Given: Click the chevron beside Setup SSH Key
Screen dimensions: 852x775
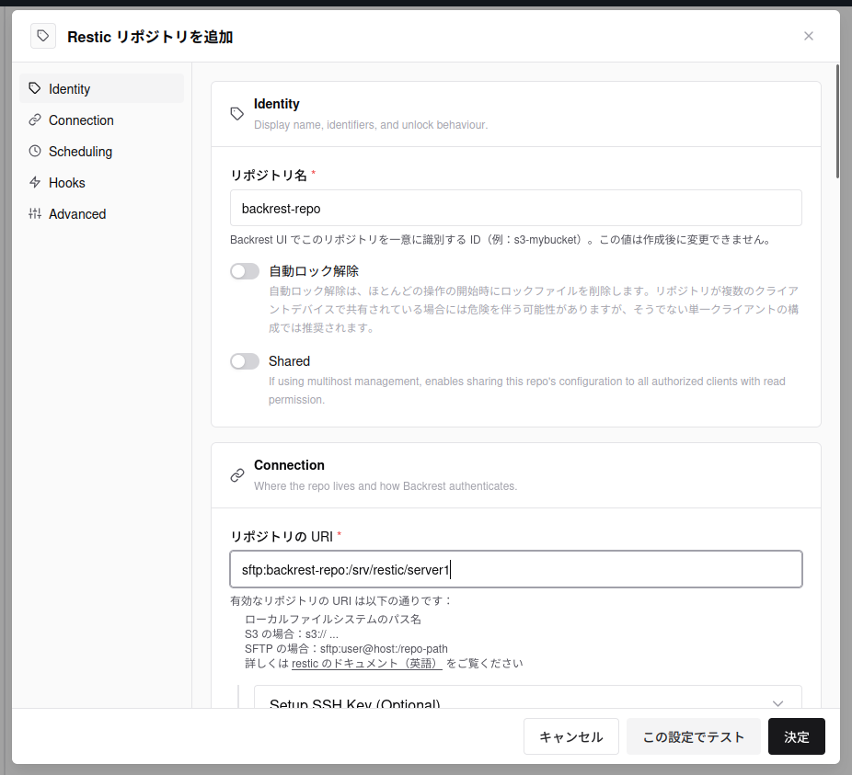Looking at the screenshot, I should (777, 702).
